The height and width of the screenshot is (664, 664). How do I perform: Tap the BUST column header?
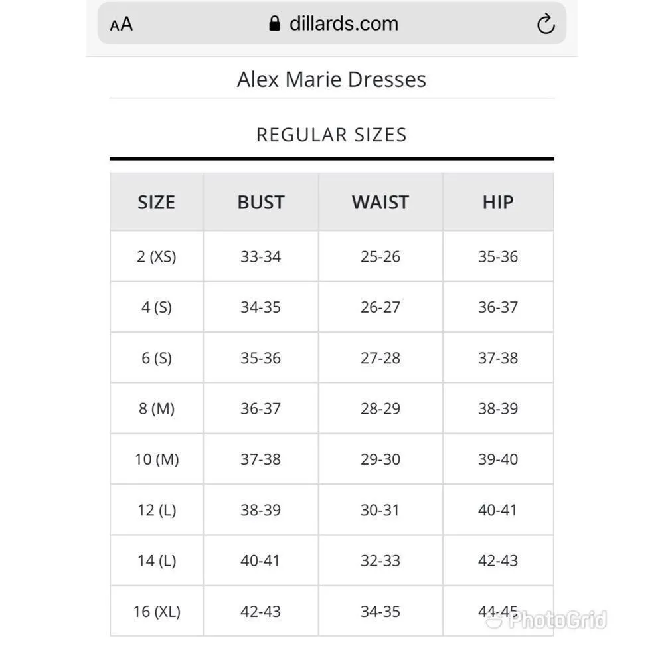click(261, 203)
